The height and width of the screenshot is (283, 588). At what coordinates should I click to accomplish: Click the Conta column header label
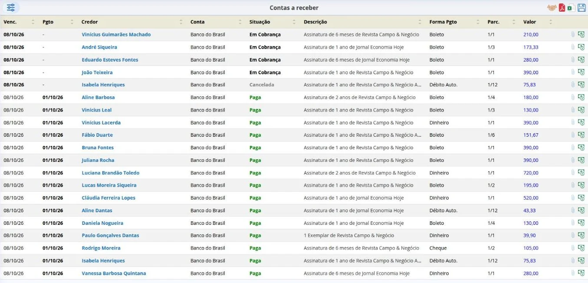[197, 22]
